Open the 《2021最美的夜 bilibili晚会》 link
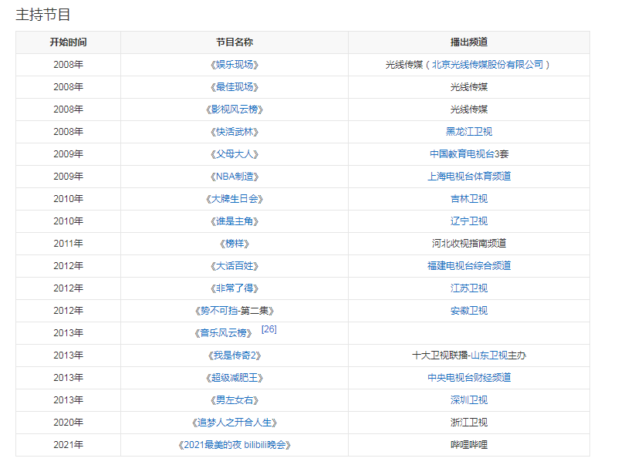Screen dimensions: 618x465 (234, 445)
